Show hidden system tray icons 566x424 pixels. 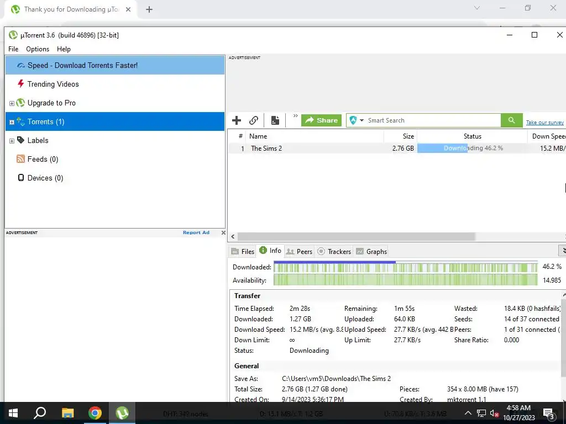pyautogui.click(x=468, y=413)
